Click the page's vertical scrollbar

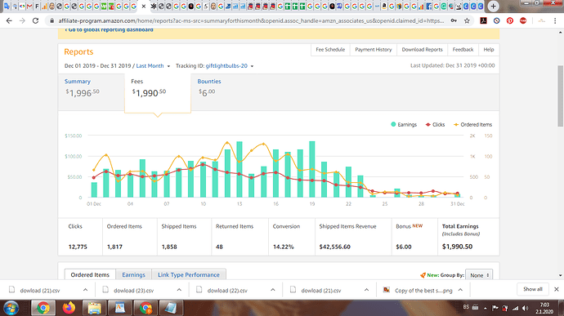[561, 96]
